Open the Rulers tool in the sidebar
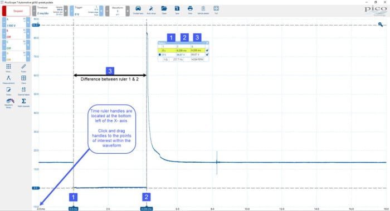Image resolution: width=390 pixels, height=211 pixels. click(x=23, y=68)
